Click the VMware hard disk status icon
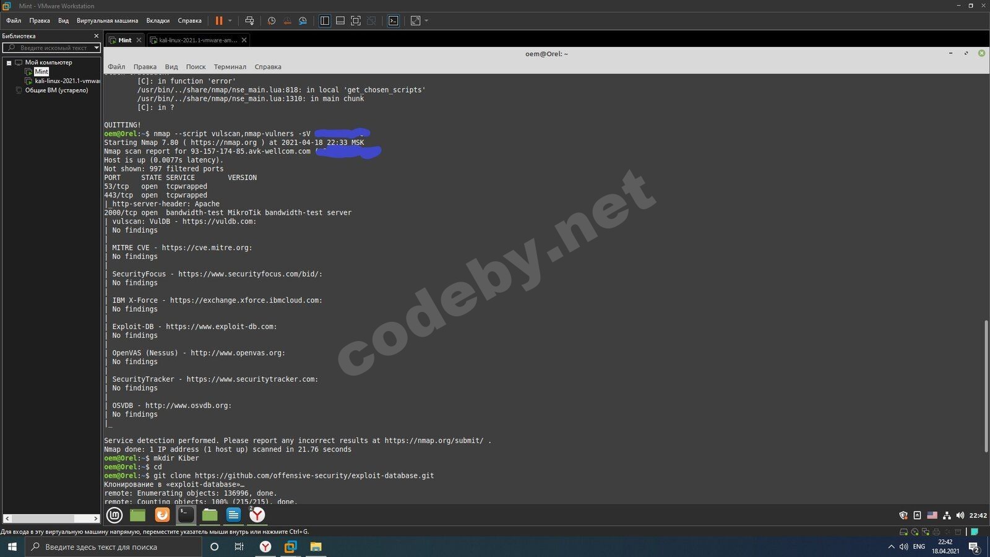Image resolution: width=990 pixels, height=557 pixels. 903,532
